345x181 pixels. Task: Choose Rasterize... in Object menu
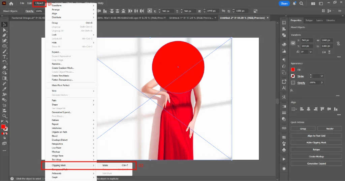click(x=71, y=64)
